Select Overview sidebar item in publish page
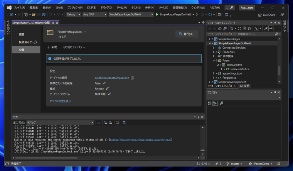Screen dimensions: 293x171 [22, 35]
